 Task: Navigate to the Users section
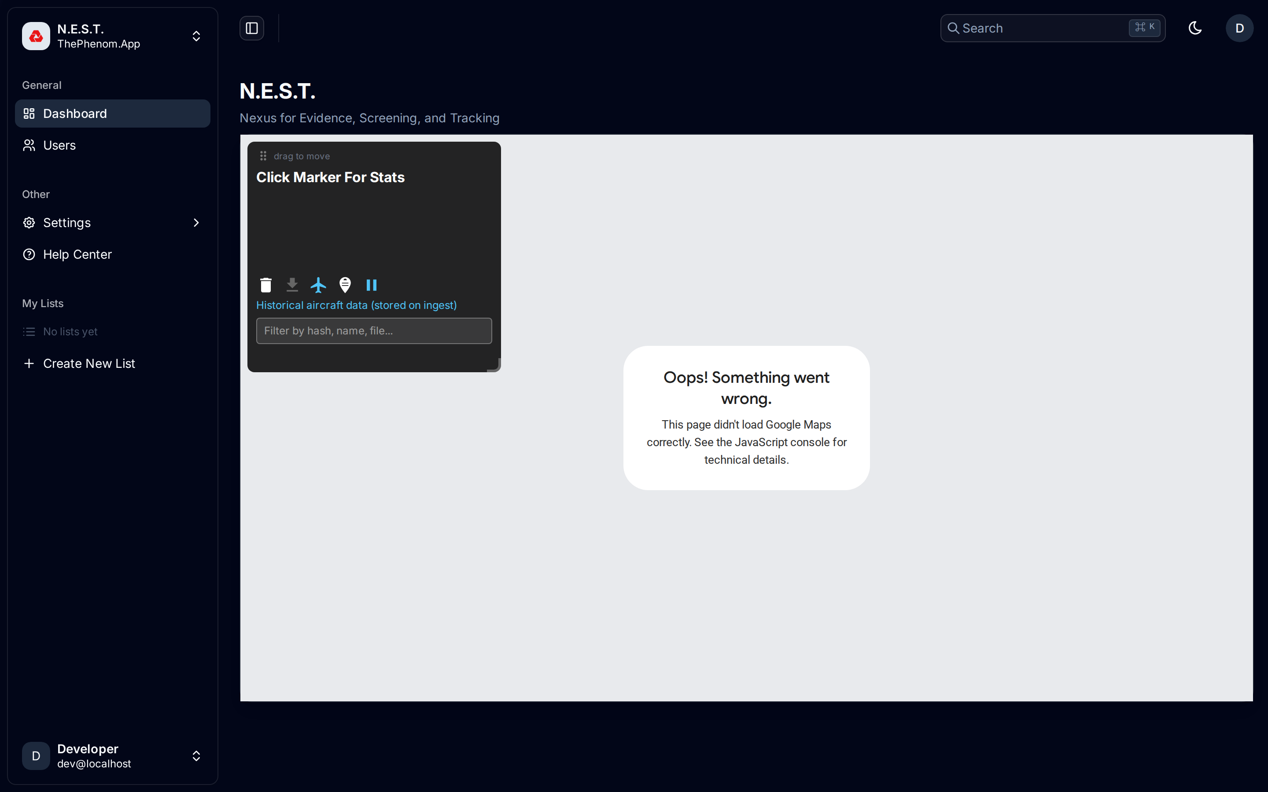(x=59, y=145)
